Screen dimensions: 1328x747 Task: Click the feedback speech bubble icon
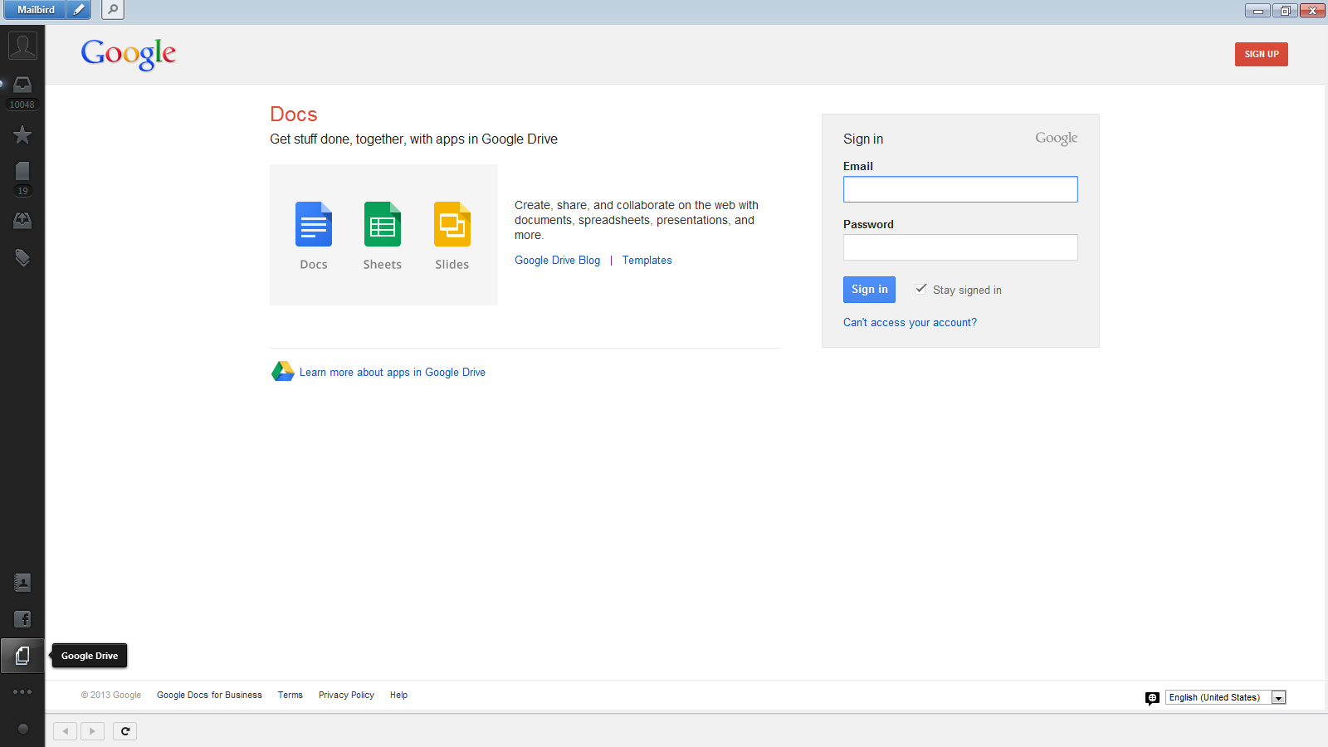[1152, 698]
